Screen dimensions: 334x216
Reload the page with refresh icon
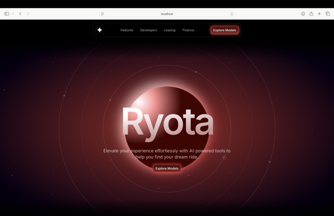[x=232, y=14]
